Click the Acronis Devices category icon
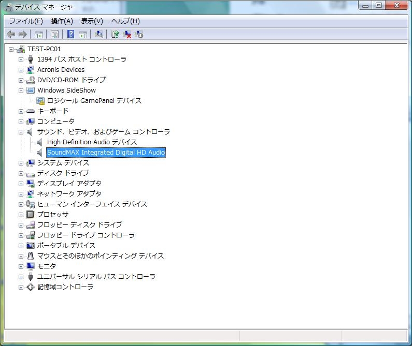 (x=31, y=70)
